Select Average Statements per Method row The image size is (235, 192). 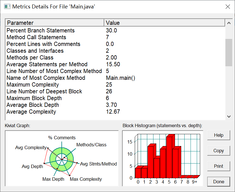(x=115, y=64)
